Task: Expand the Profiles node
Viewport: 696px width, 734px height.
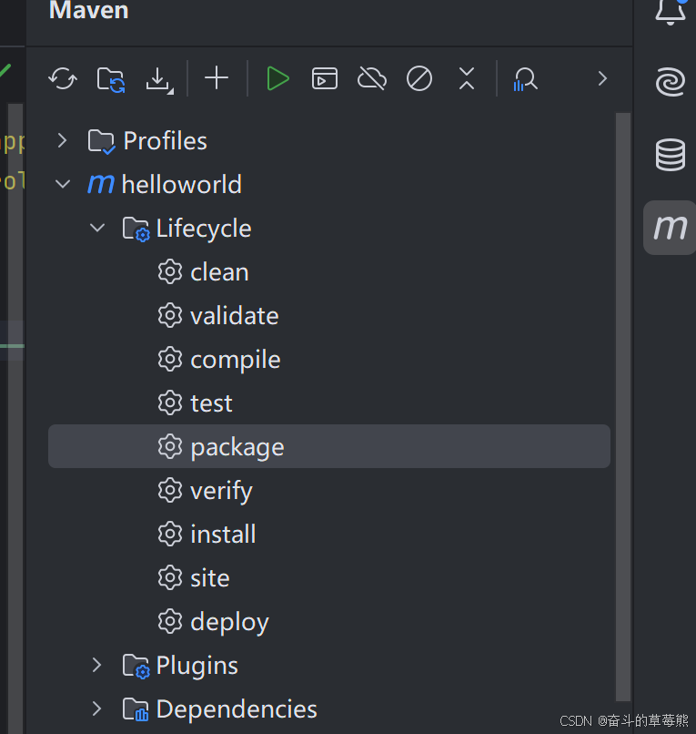Action: click(62, 140)
